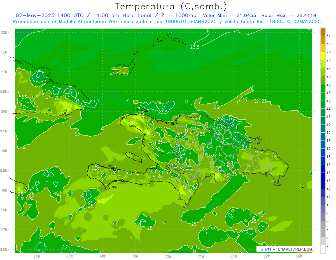336x260 pixels.
Task: Click the color scale label 11
Action: coord(329,197)
